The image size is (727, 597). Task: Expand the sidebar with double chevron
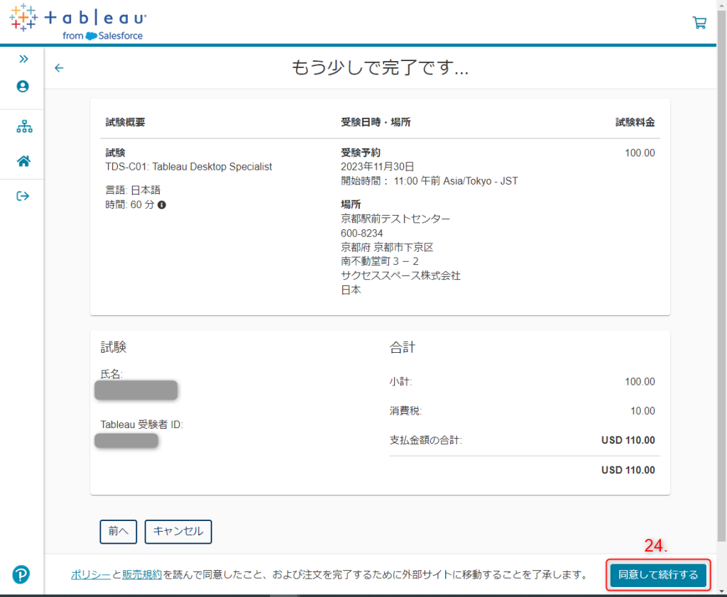click(23, 59)
